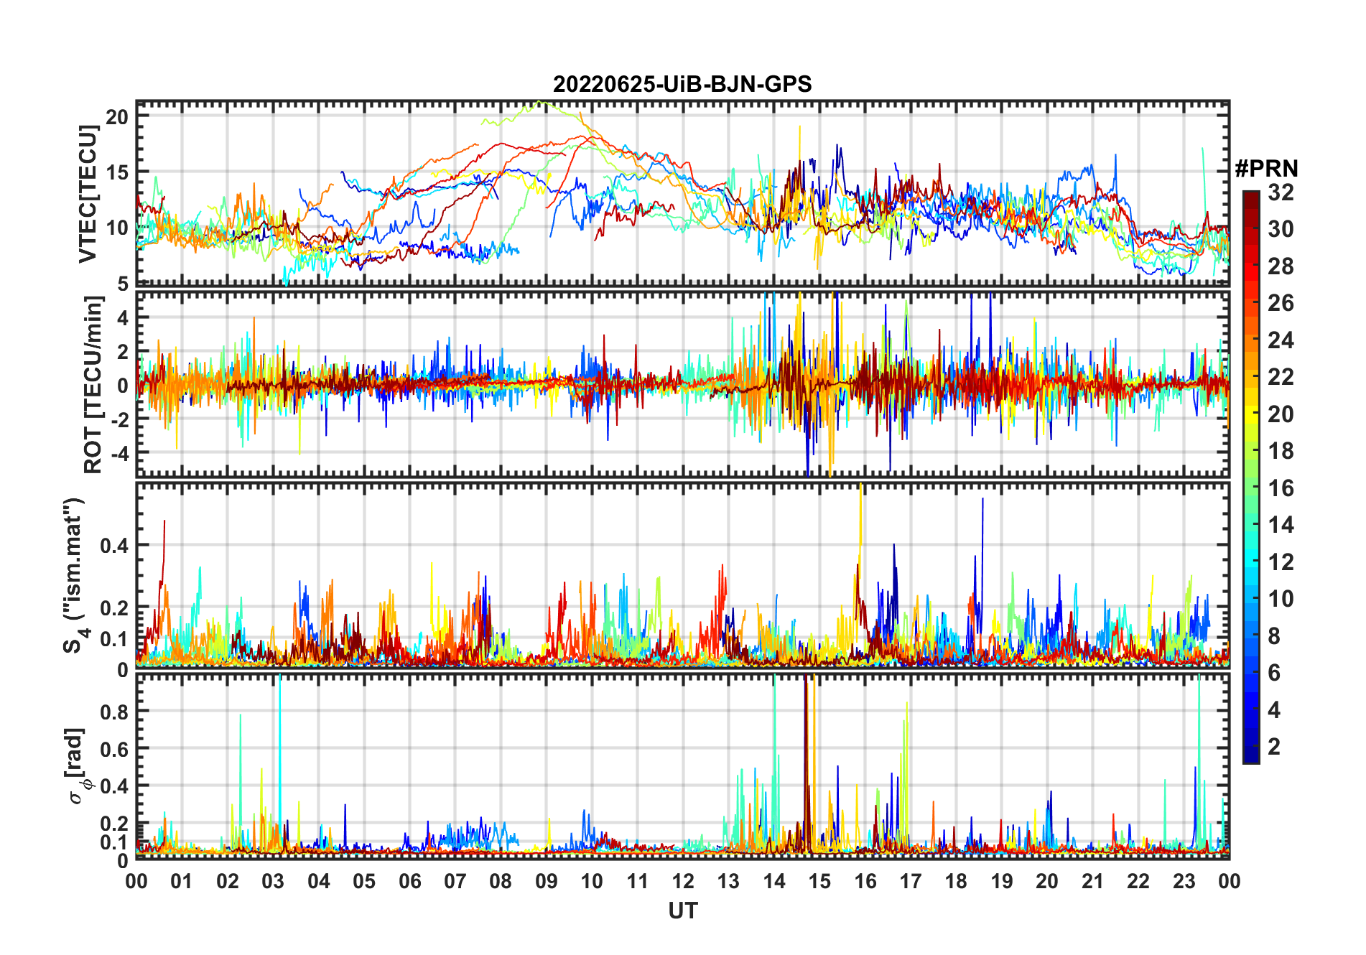This screenshot has height=955, width=1366.
Task: Click S4 y-axis tick label 0.4
Action: tap(115, 546)
